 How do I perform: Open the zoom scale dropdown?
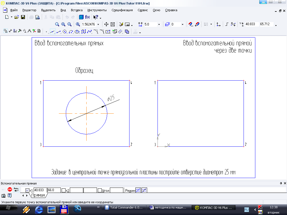[x=98, y=24]
